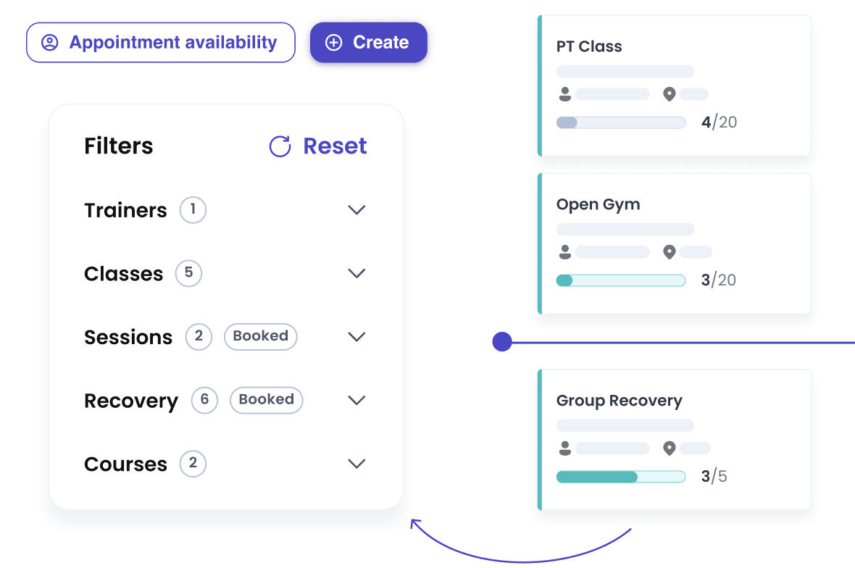
Task: Open the Open Gym class card
Action: (674, 217)
